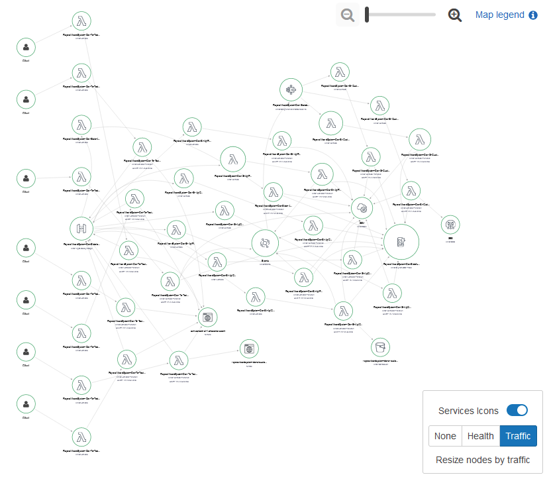Select the Health resize option

click(x=480, y=436)
